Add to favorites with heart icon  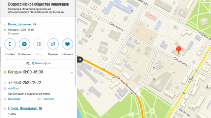[x=67, y=44]
